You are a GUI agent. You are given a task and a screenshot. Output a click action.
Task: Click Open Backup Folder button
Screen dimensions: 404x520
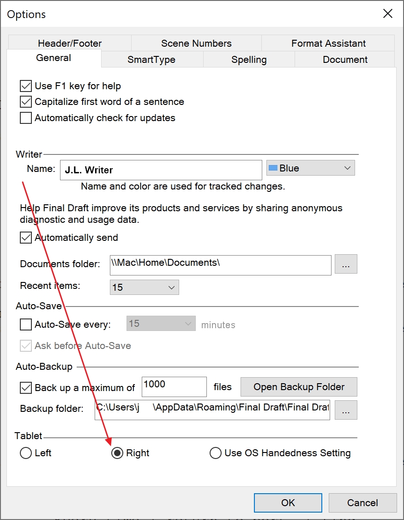point(299,387)
